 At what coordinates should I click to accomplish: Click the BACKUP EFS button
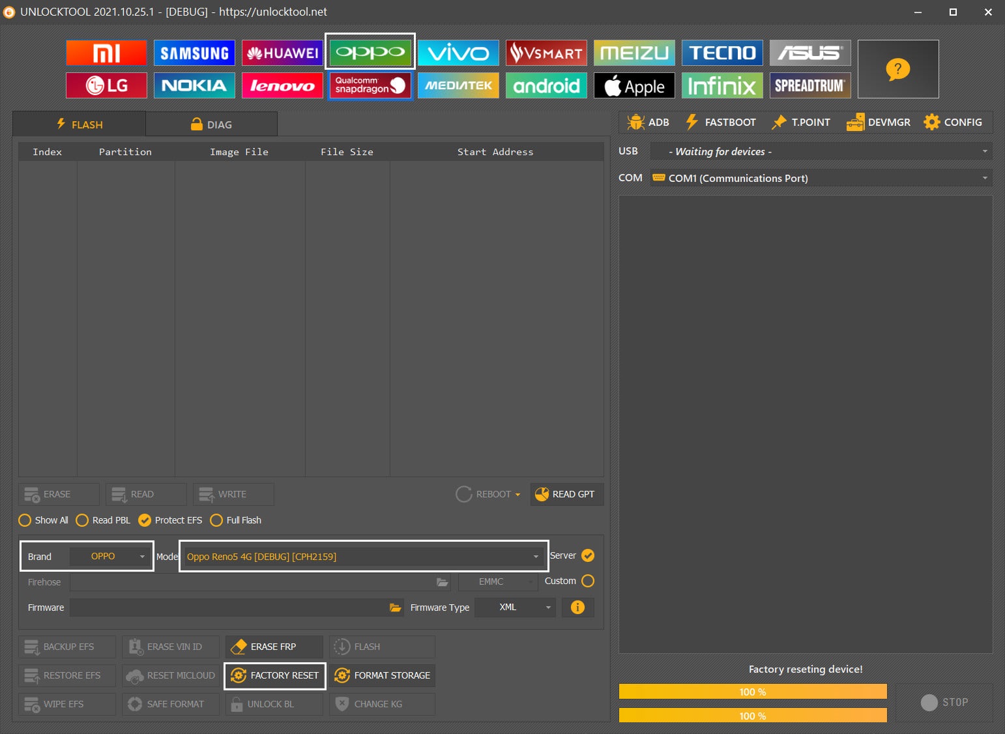(67, 647)
